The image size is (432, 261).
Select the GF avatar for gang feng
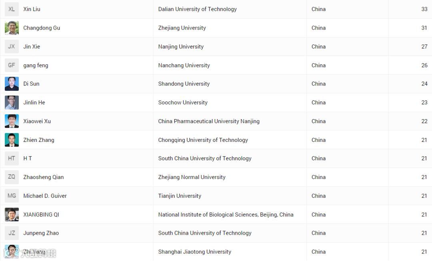[x=12, y=65]
